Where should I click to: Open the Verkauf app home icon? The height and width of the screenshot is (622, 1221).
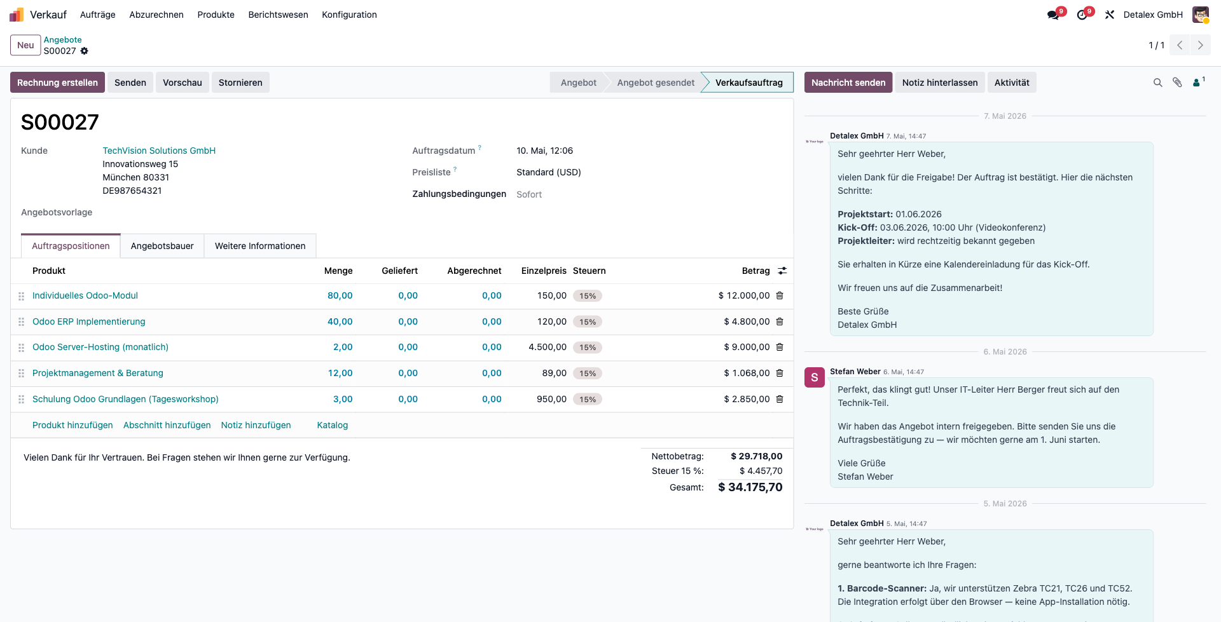17,15
